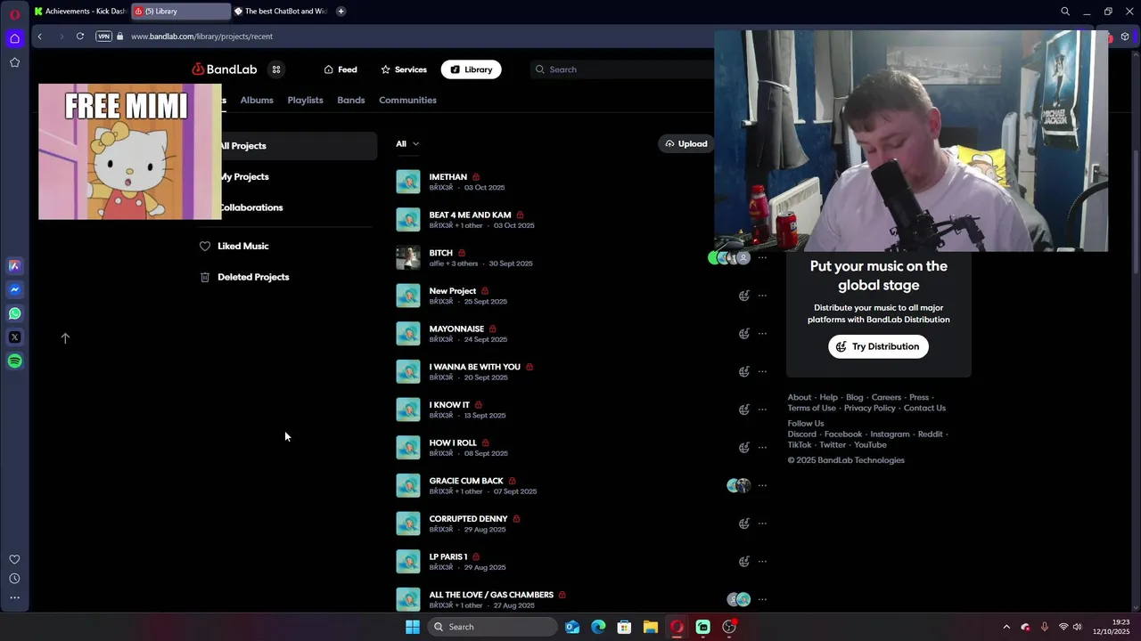
Task: Click the scroll-to-top arrow icon
Action: click(x=65, y=338)
